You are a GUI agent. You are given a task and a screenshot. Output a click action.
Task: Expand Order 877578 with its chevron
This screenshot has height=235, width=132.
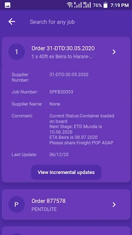(114, 204)
